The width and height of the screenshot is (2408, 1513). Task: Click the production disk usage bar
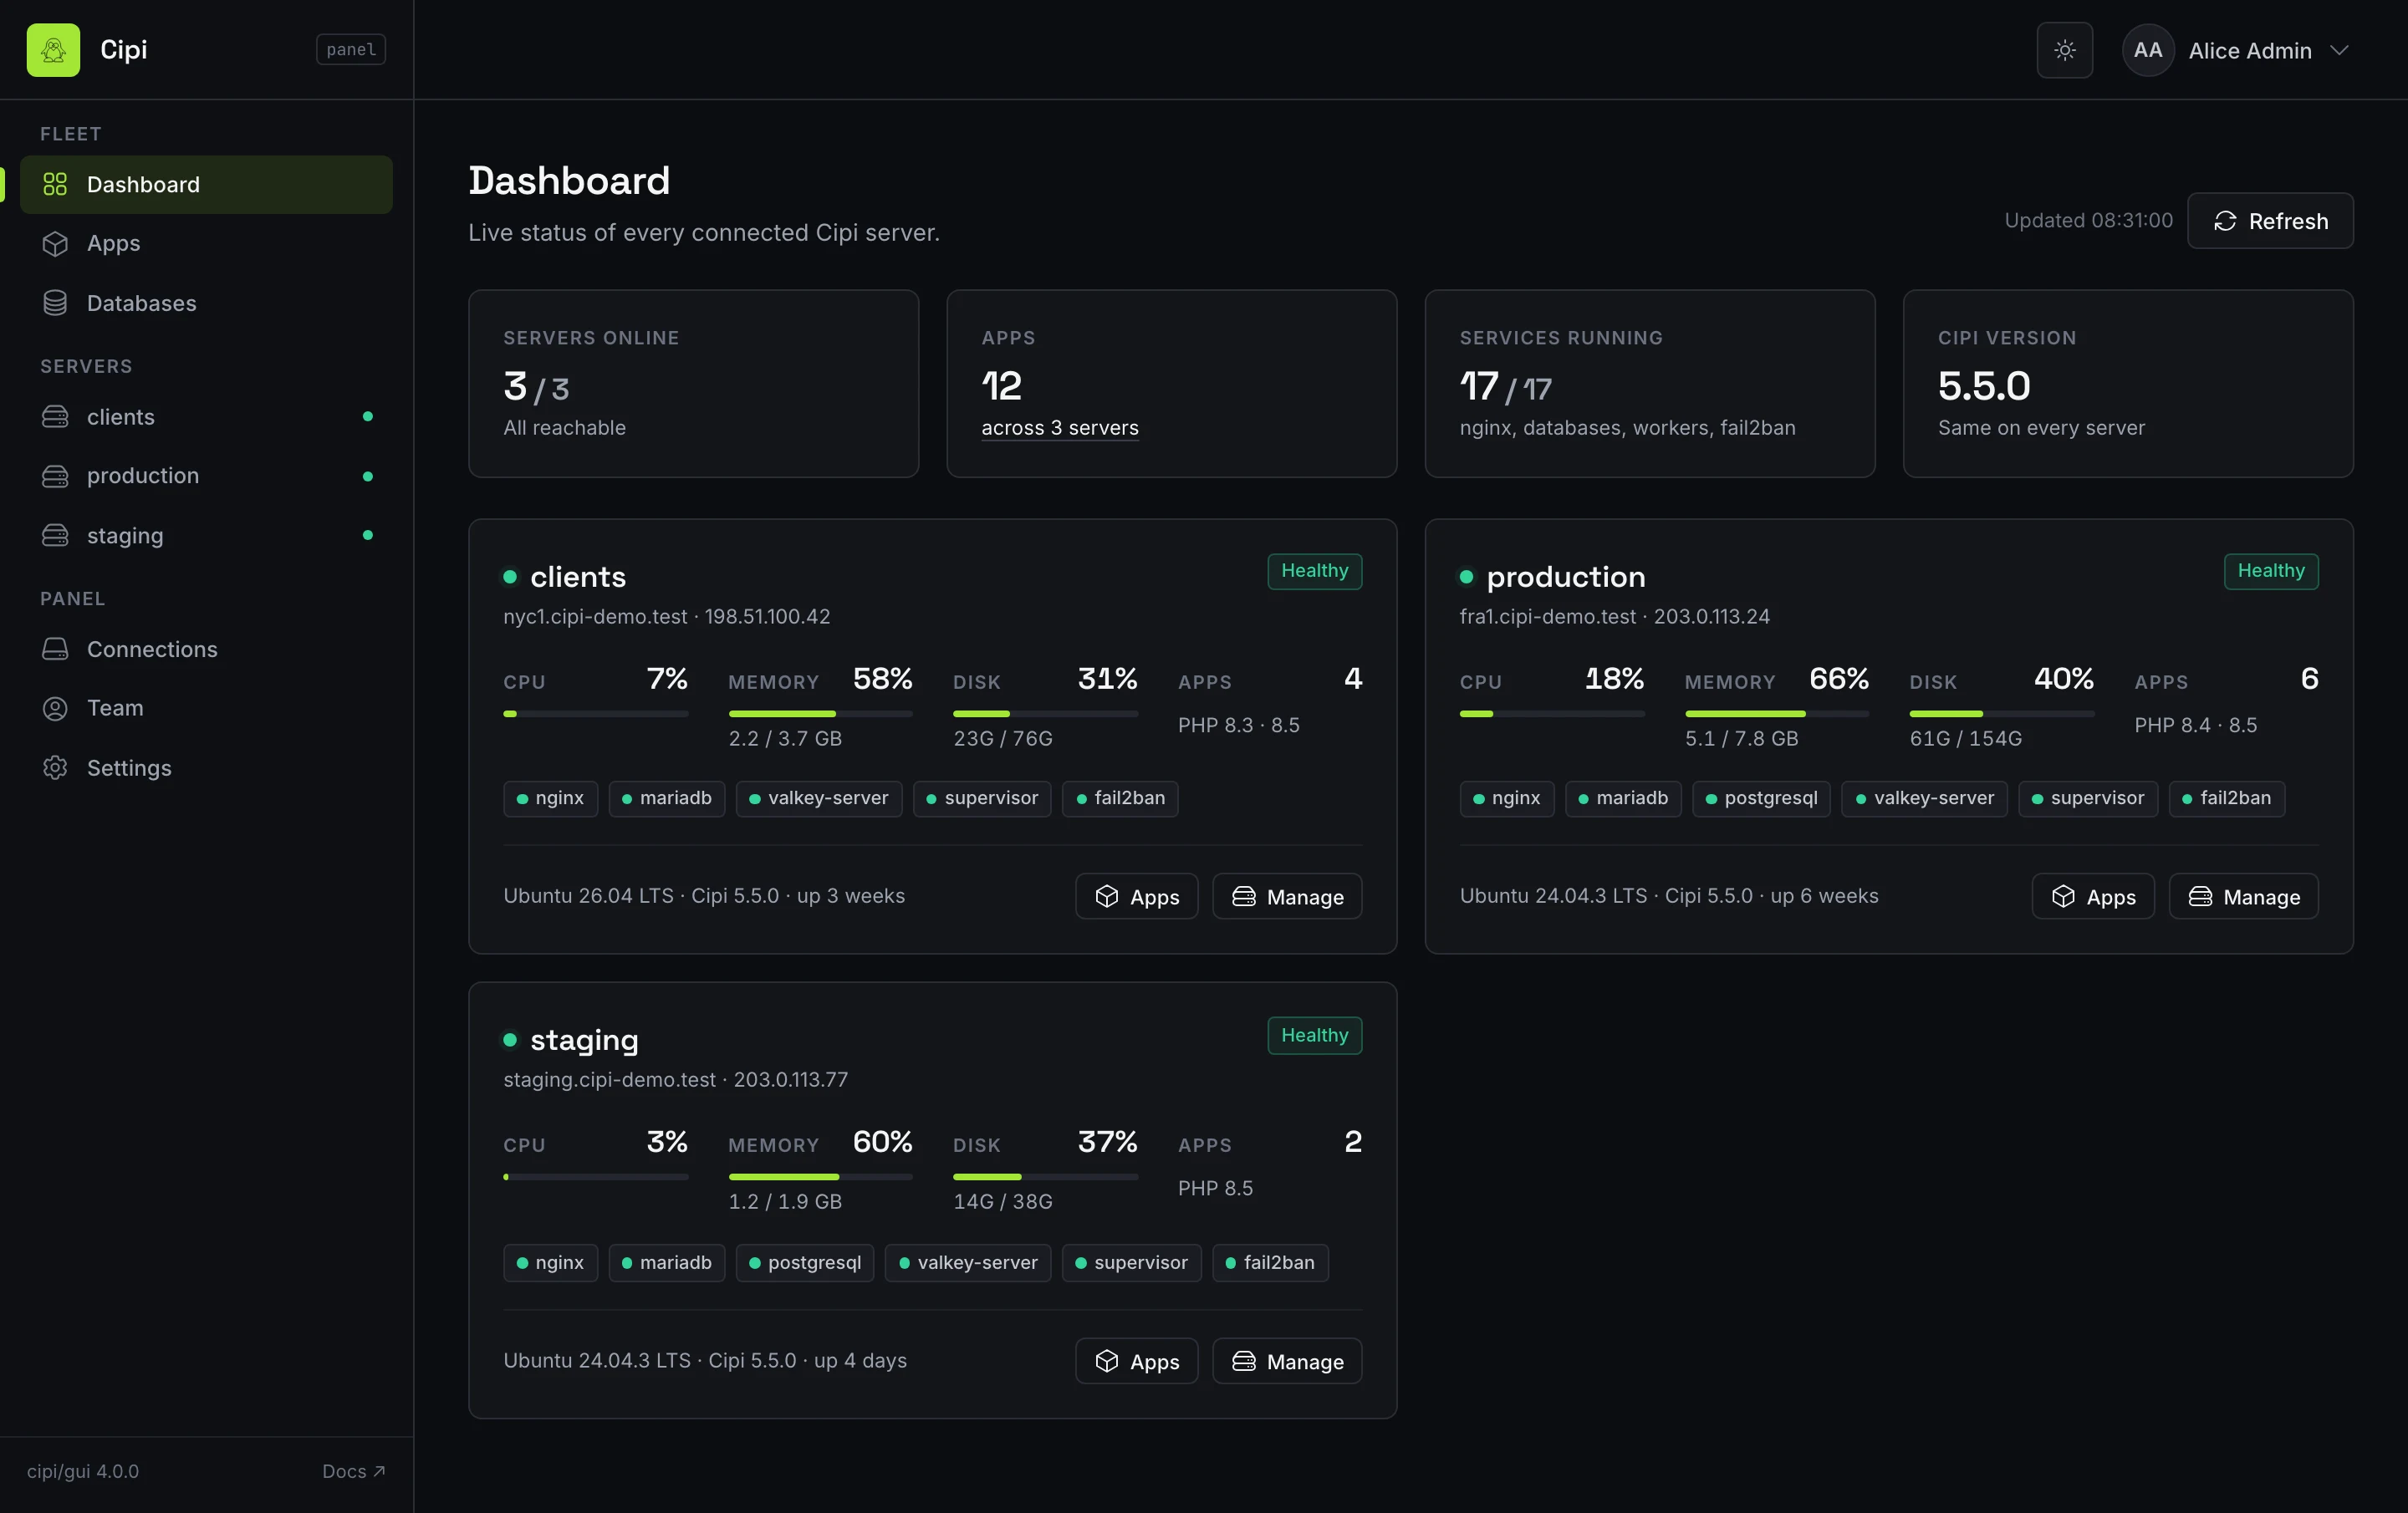pyautogui.click(x=2001, y=714)
